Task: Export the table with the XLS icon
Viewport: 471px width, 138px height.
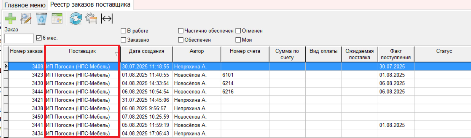Action: tap(57, 18)
